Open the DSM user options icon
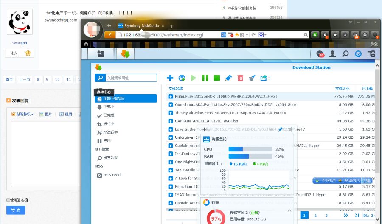This screenshot has height=224, width=382. pos(332,54)
